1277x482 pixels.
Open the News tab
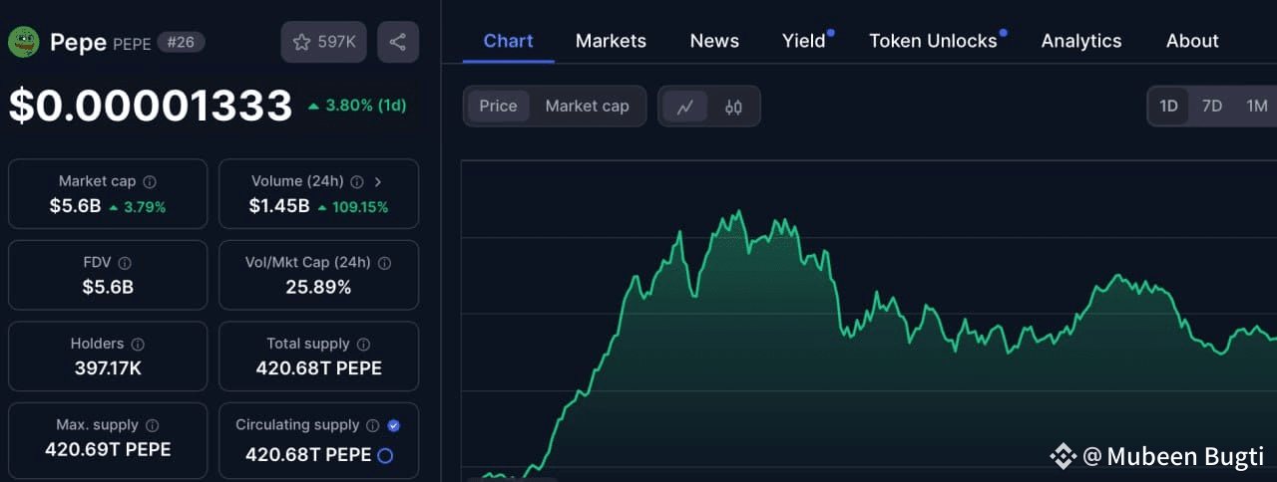pos(714,41)
